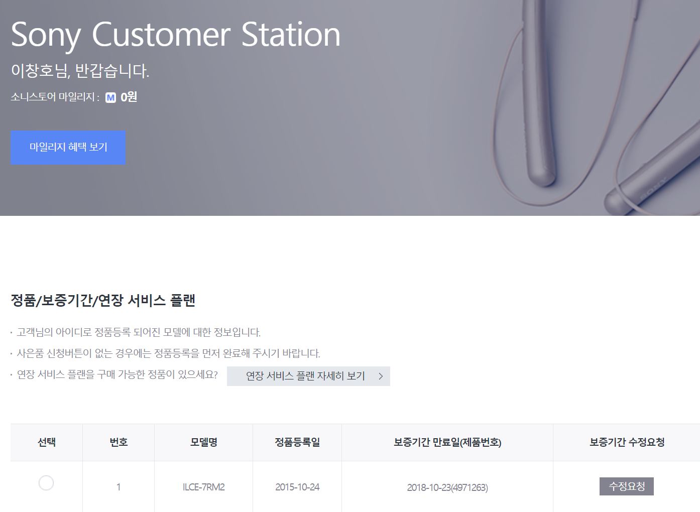Click row number 1 in table
Viewport: 700px width, 512px height.
pos(119,487)
